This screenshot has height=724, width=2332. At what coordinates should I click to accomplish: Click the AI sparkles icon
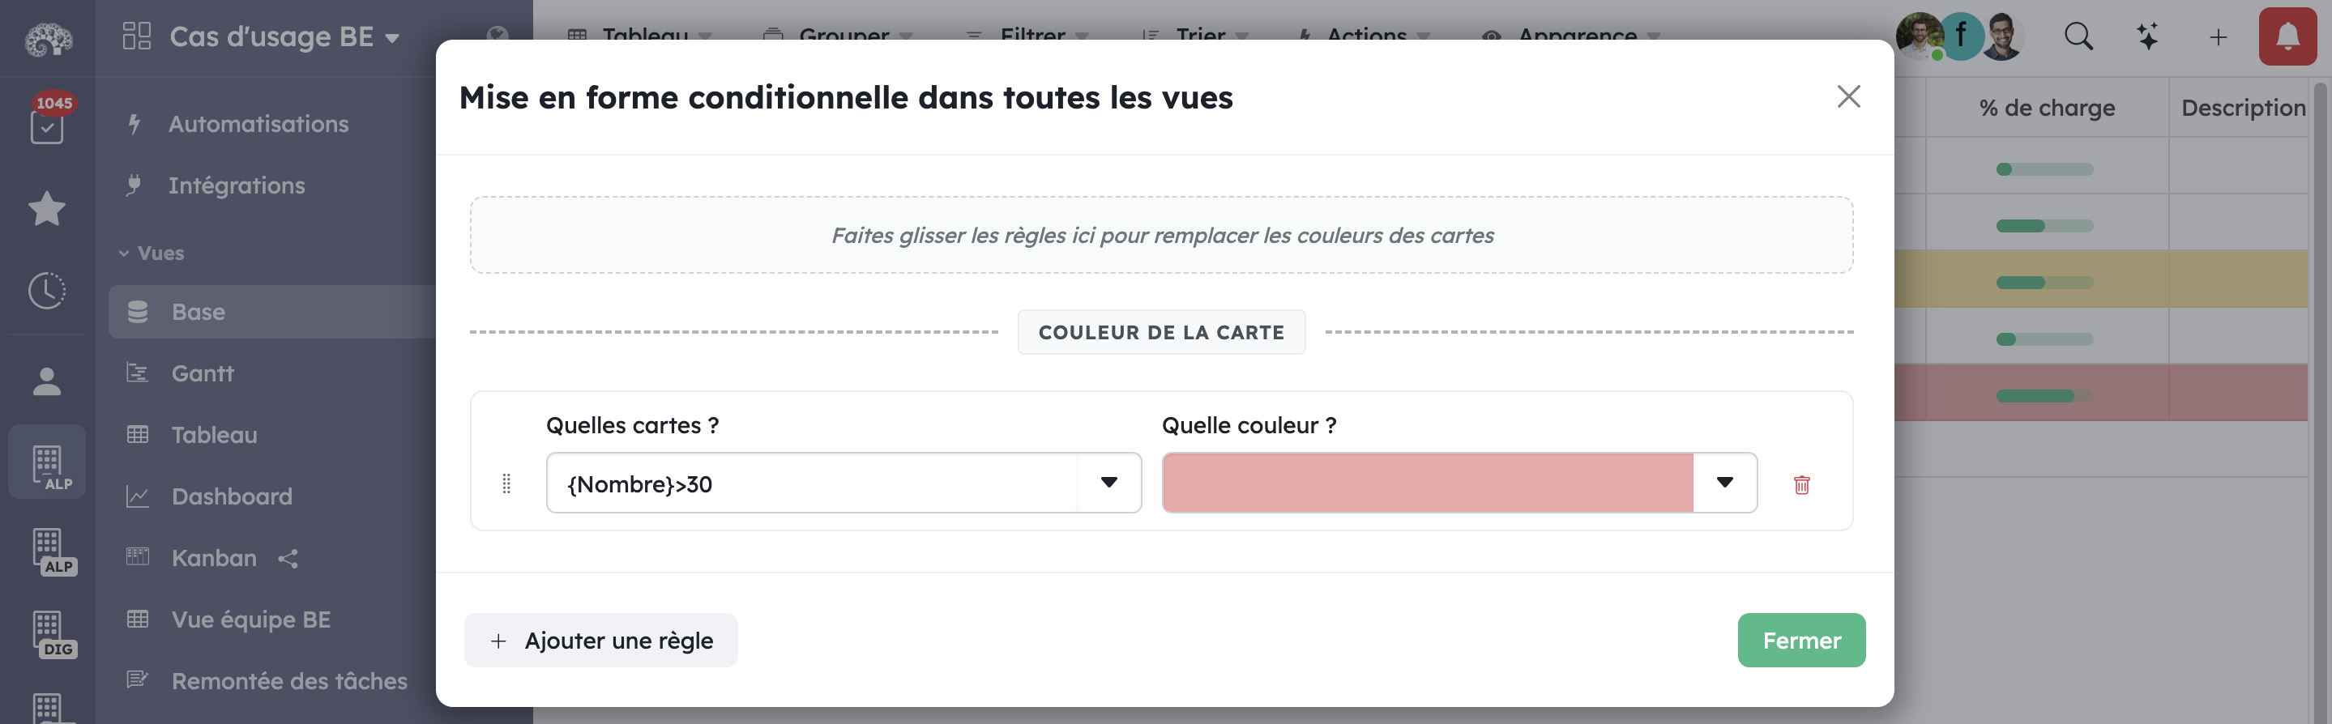2146,37
